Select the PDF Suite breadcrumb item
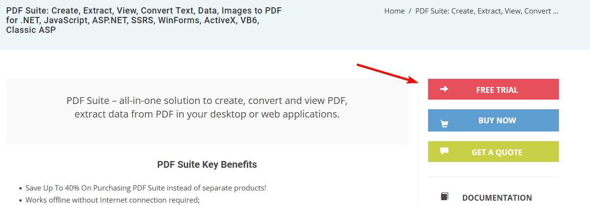590x205 pixels. point(487,11)
